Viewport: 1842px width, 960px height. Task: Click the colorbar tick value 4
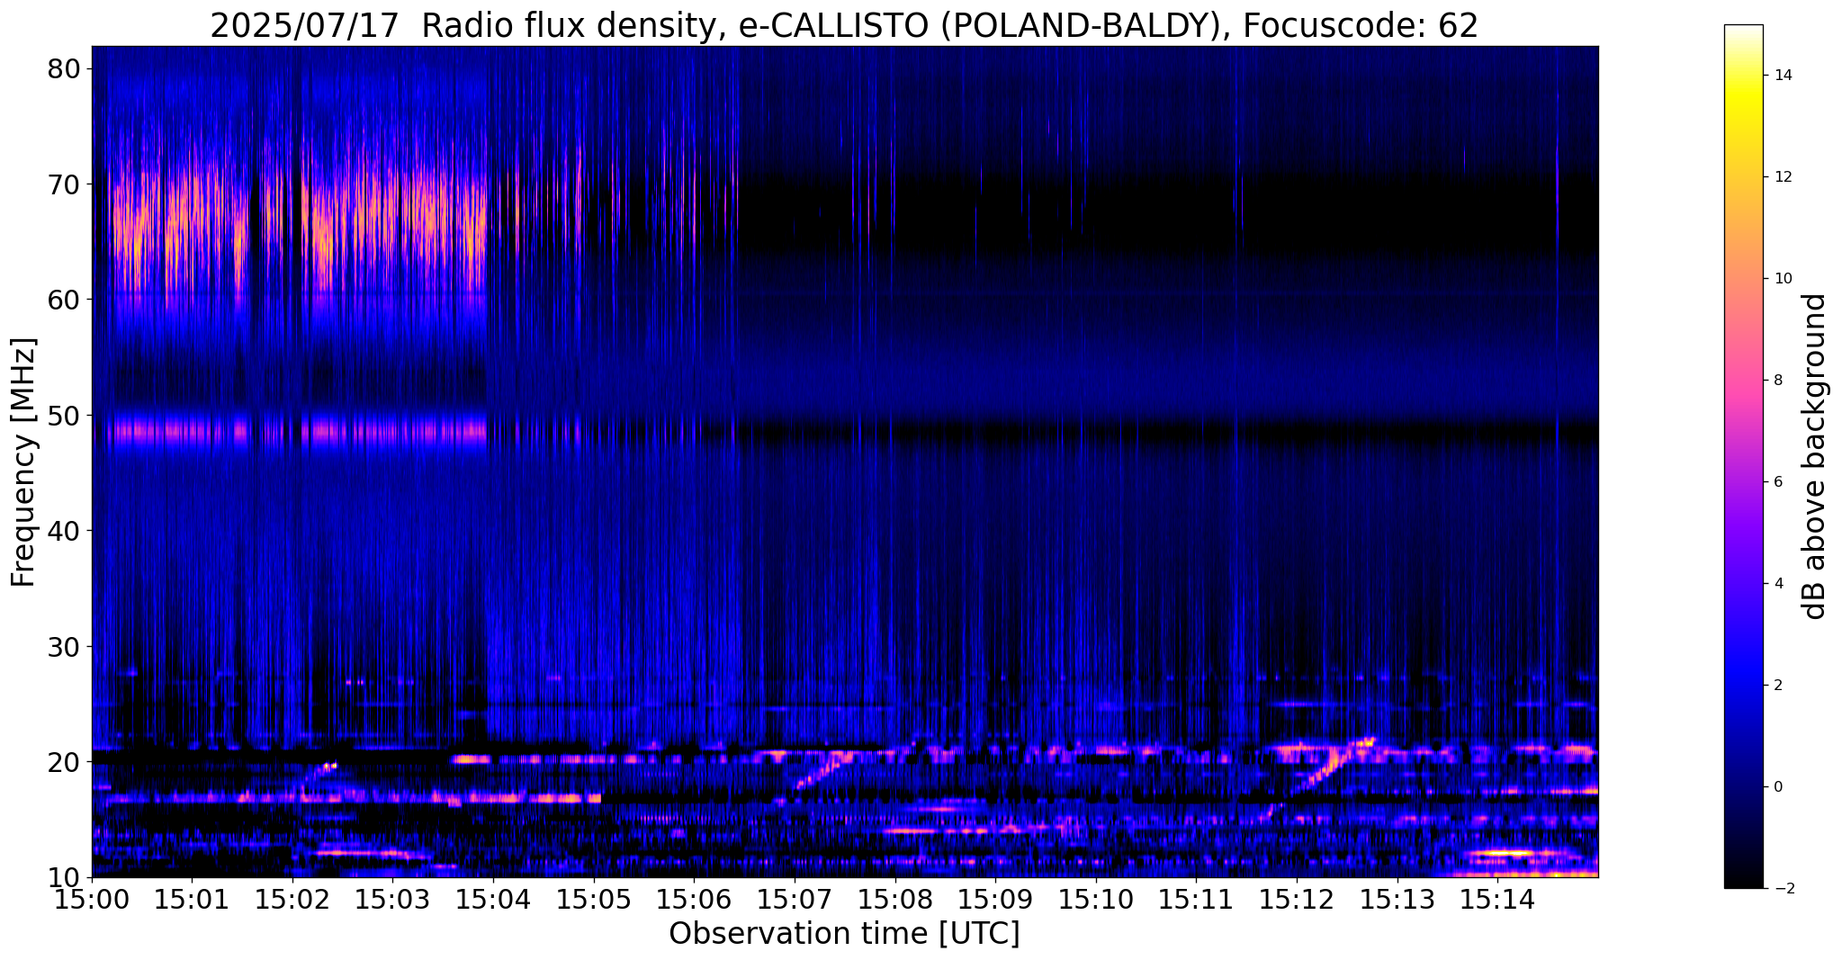(x=1776, y=584)
